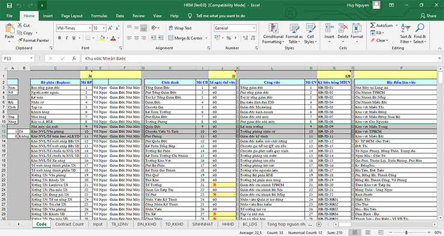Increase font size with the large A icon

coord(110,28)
